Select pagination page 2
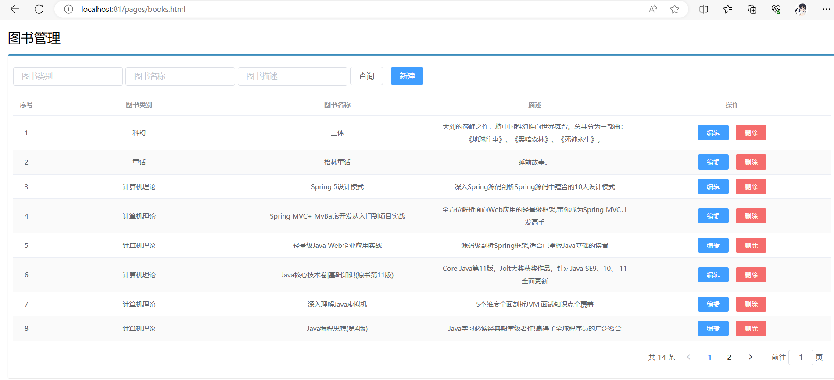This screenshot has width=834, height=380. coord(729,357)
